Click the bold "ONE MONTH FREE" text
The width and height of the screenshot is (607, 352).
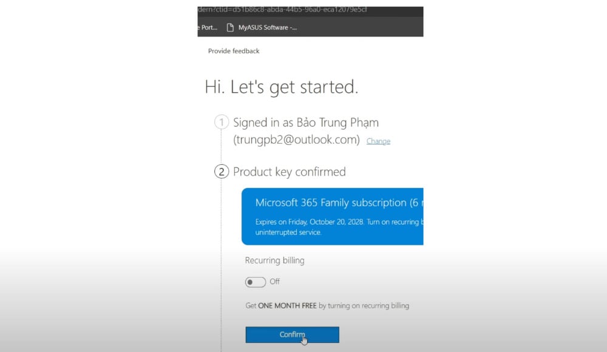(x=287, y=306)
